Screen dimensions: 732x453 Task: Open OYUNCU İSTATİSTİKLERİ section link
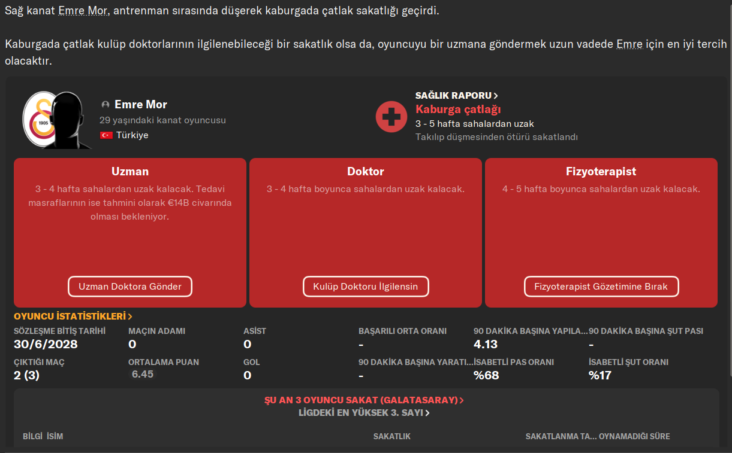point(73,317)
